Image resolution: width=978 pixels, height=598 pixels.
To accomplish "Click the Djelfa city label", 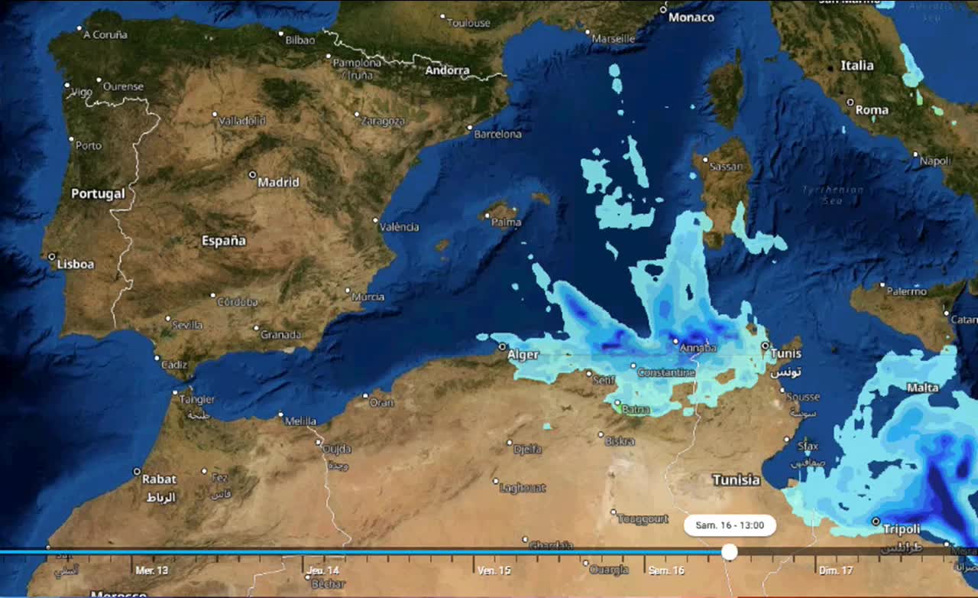I will point(528,450).
